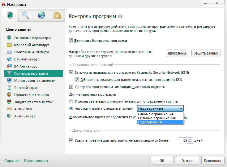227x167 pixels.
Task: Decrease days value with down arrow
Action: coord(190,142)
